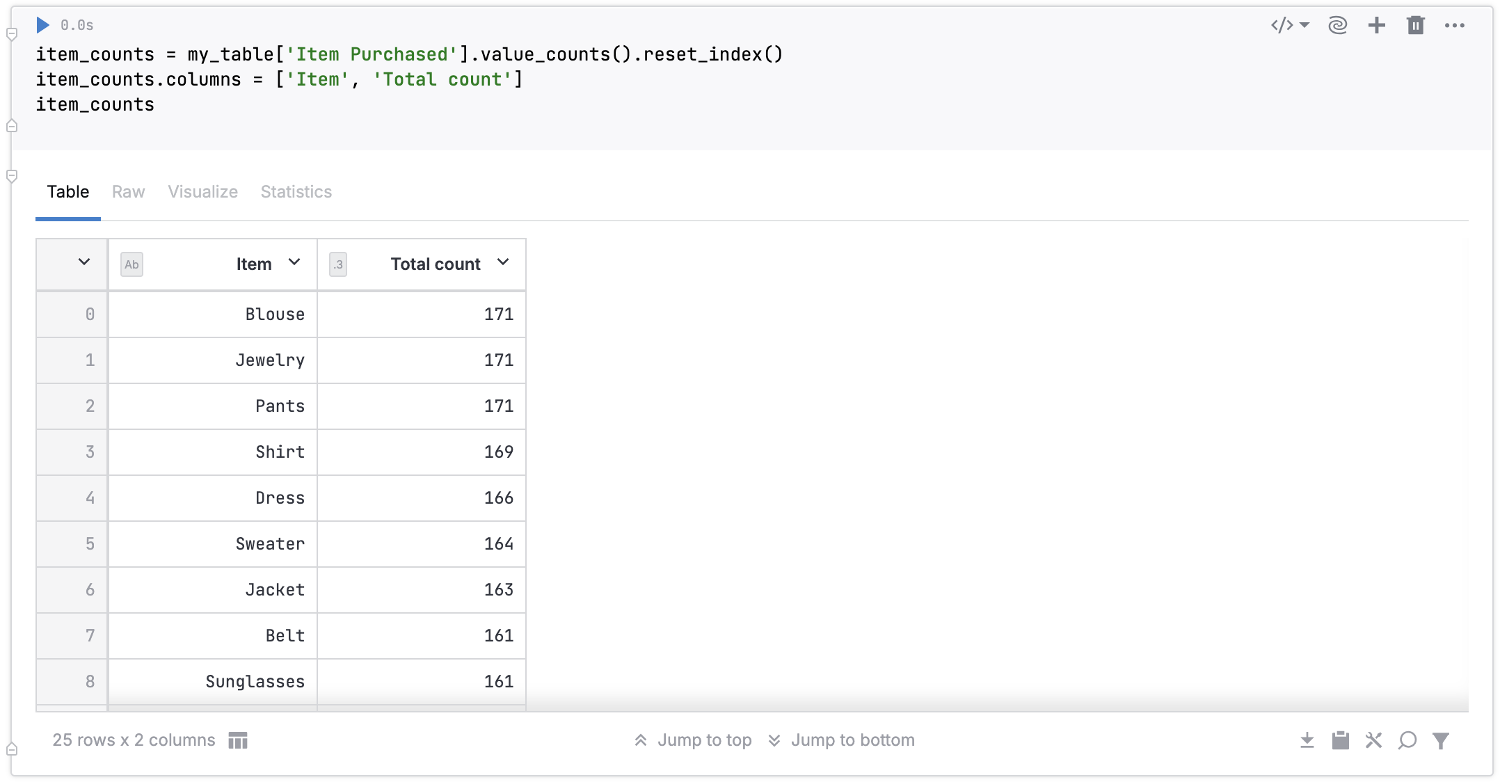1500x782 pixels.
Task: Open sort options for Total count column
Action: coord(503,264)
